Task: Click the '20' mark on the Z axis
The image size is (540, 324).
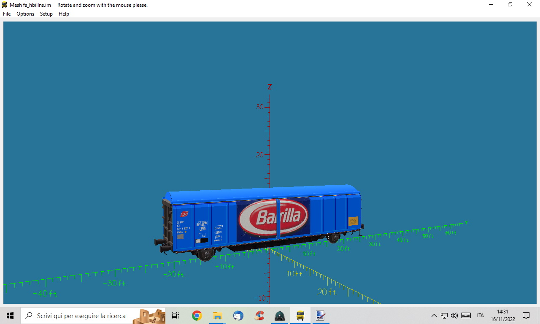Action: (260, 155)
